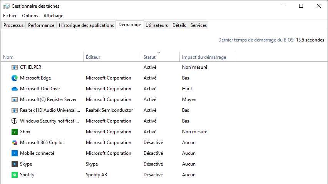328x184 pixels.
Task: Select the Skype entry name
Action: click(26, 164)
